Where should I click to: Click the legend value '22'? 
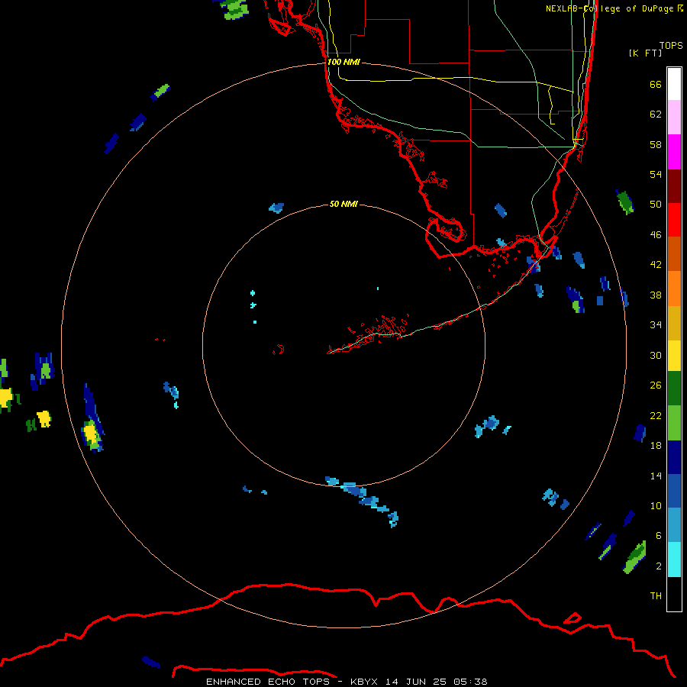(656, 415)
